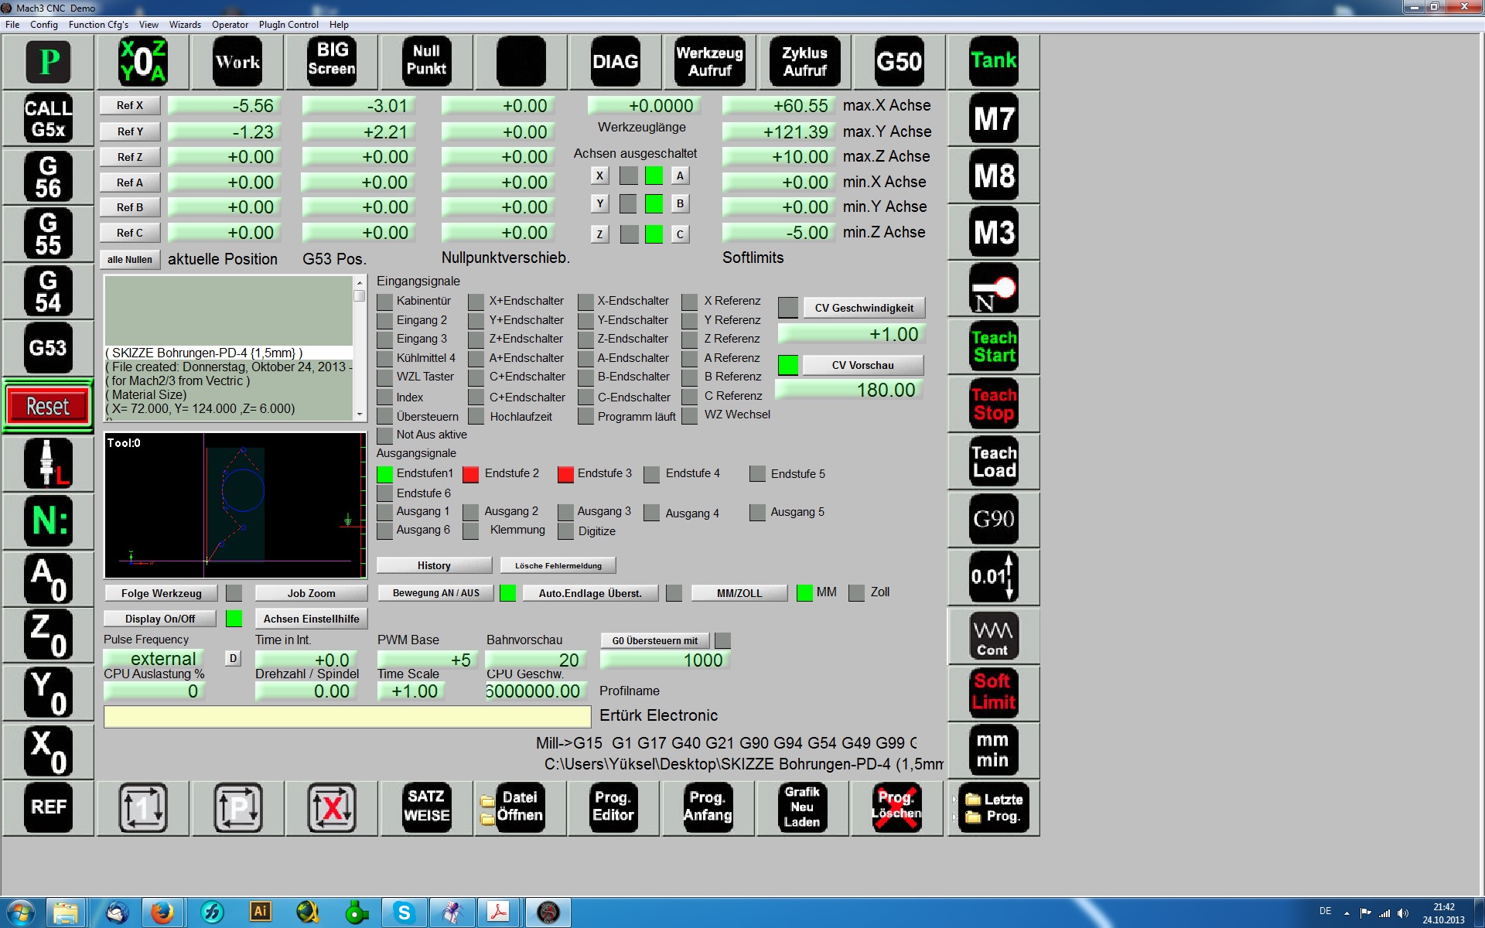This screenshot has width=1485, height=928.
Task: Click SATZ WEISE single block icon
Action: 426,807
